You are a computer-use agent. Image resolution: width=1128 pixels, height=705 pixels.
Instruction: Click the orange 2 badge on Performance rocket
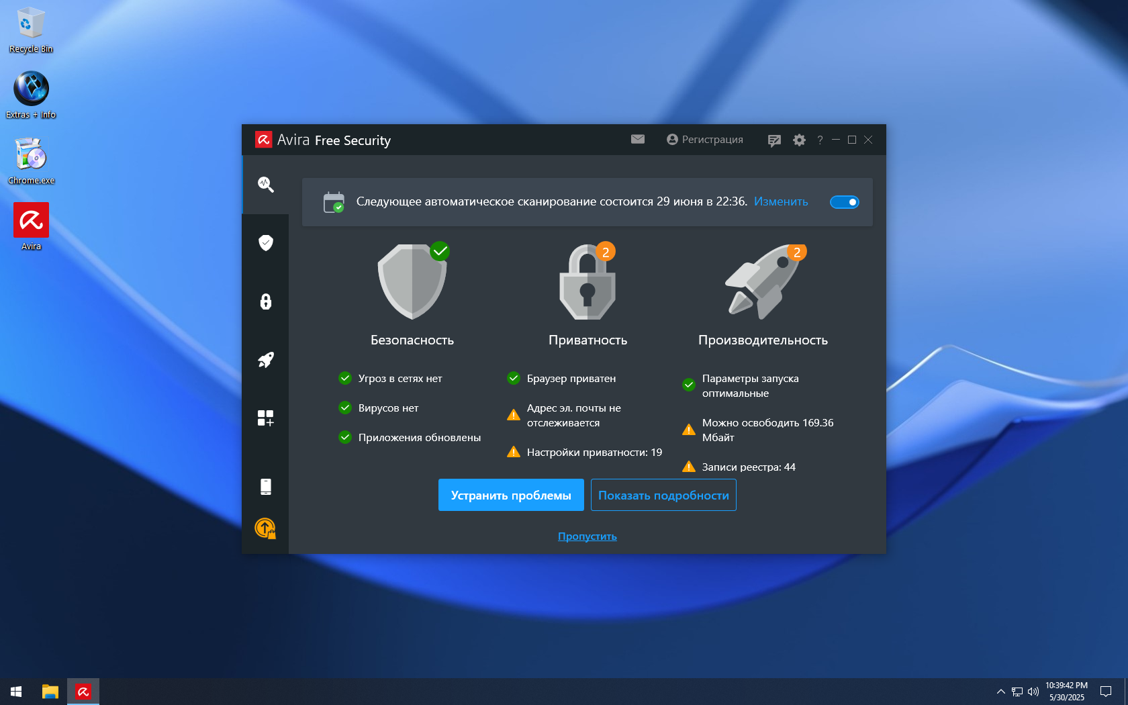pyautogui.click(x=797, y=252)
